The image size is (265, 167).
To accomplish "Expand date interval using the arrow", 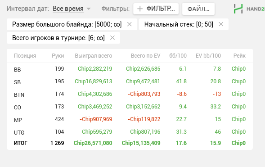I will 89,9.
